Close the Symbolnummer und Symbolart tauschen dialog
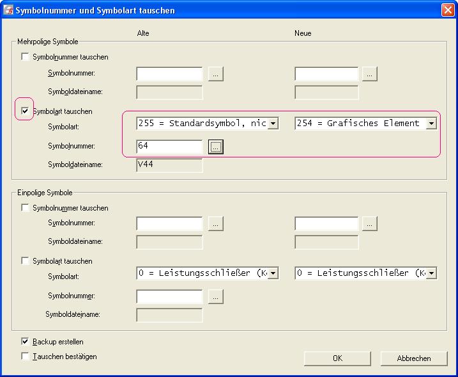The height and width of the screenshot is (377, 458). pos(448,10)
